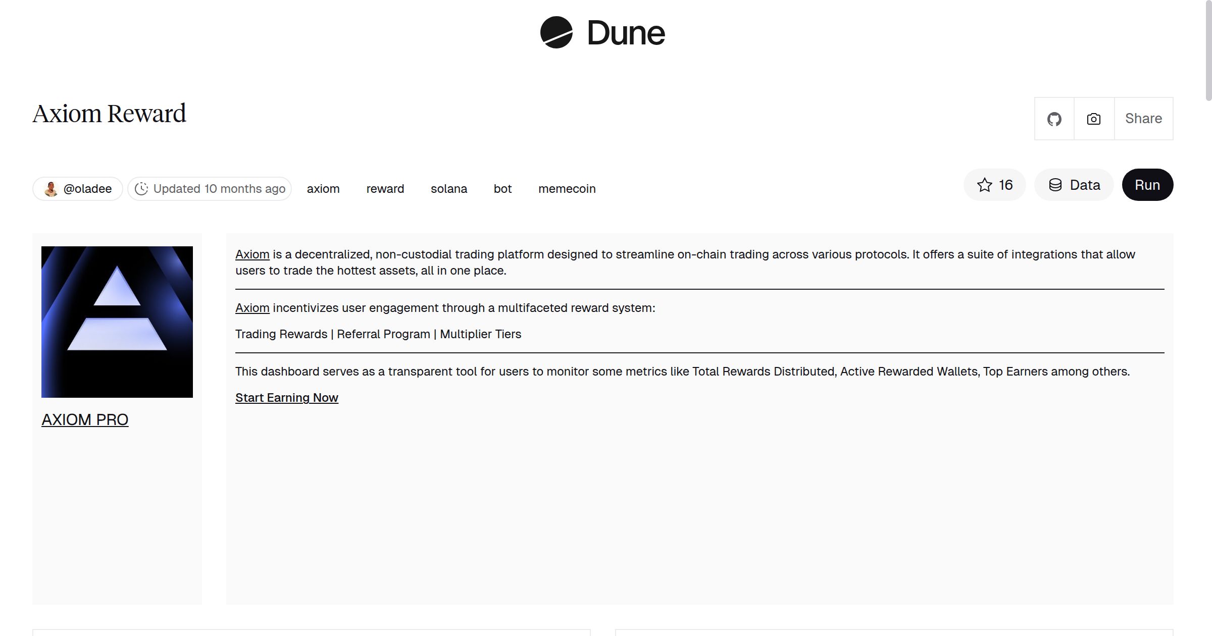This screenshot has width=1212, height=636.
Task: Click the GitHub icon near Share
Action: [1054, 119]
